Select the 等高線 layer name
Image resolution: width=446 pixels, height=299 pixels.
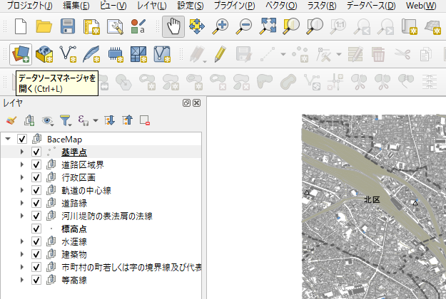(x=74, y=280)
